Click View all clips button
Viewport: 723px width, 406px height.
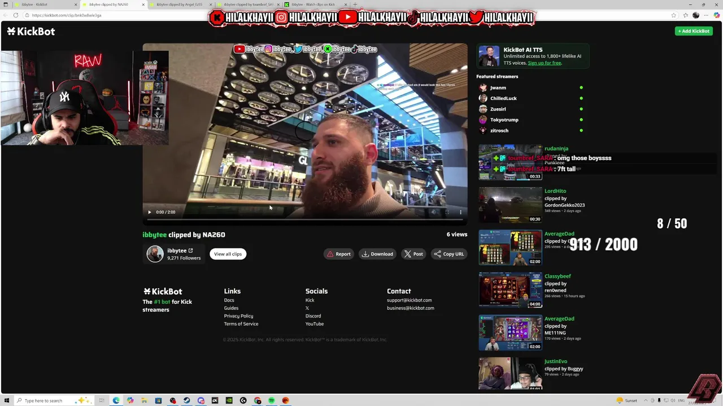(x=228, y=254)
